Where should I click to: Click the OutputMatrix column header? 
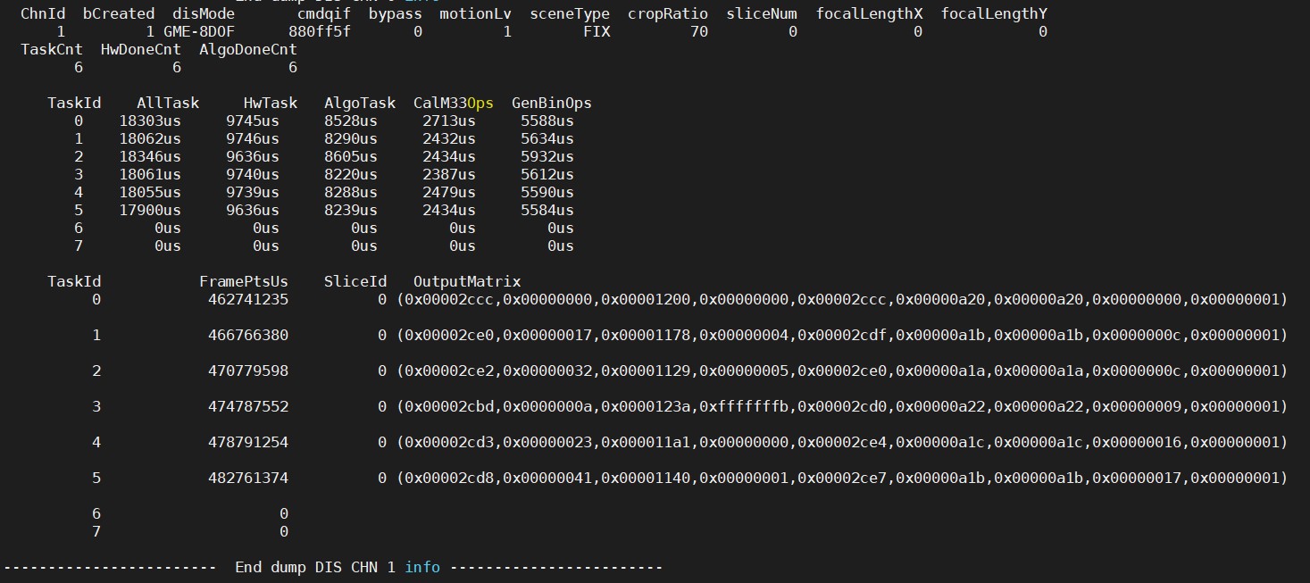466,281
